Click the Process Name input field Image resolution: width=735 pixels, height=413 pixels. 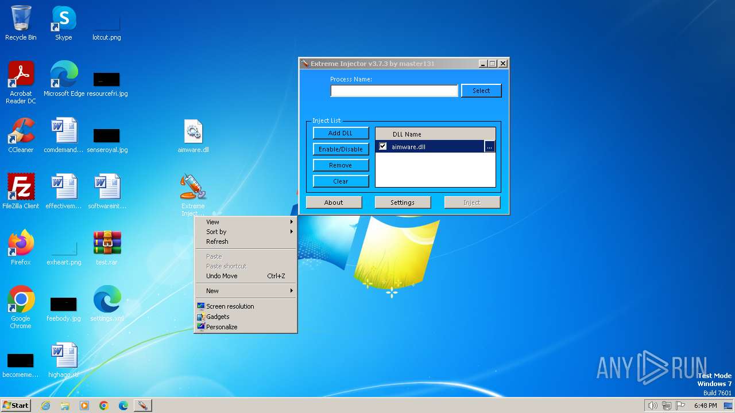tap(394, 91)
